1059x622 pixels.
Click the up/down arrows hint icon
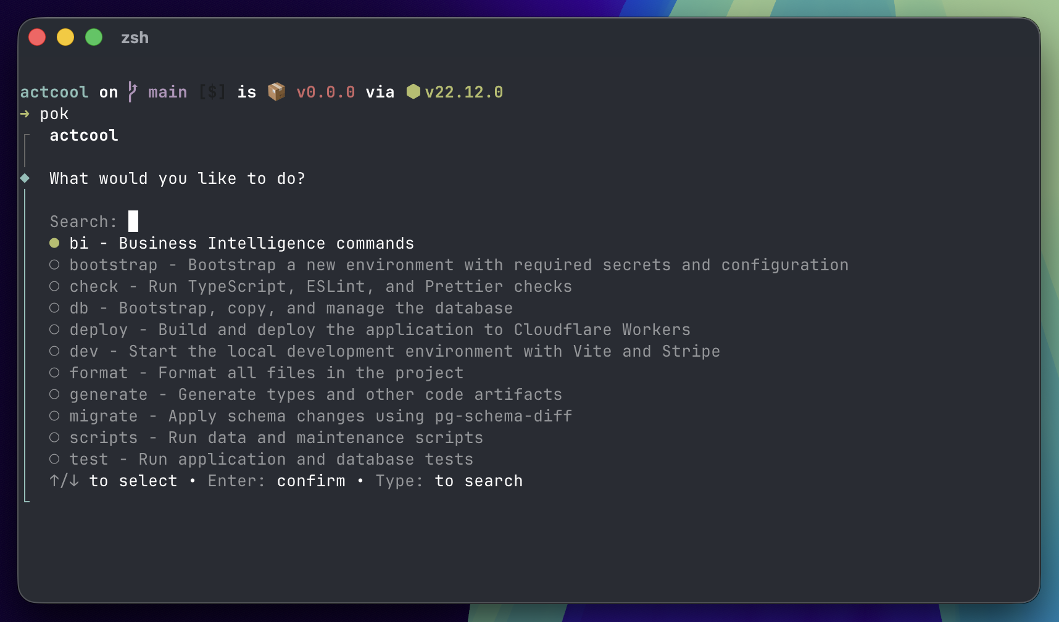(64, 481)
